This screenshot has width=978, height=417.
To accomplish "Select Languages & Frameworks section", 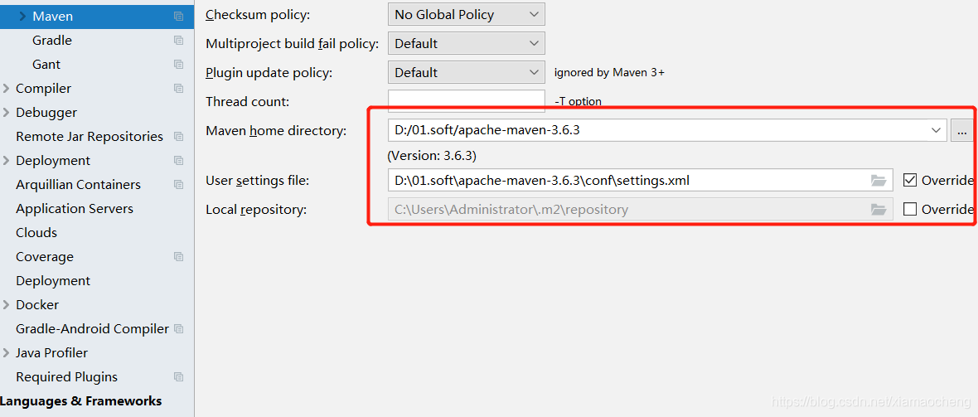I will [81, 401].
